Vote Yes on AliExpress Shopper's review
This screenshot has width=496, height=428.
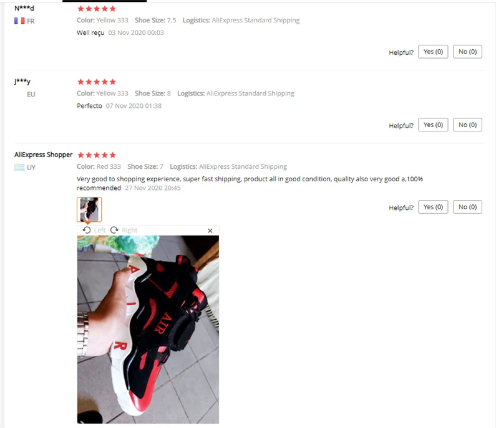[433, 207]
